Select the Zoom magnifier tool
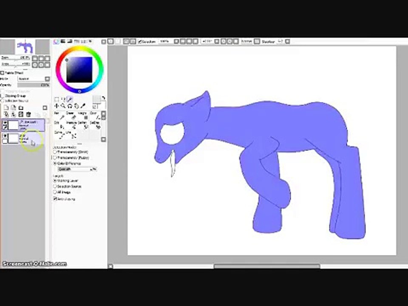408x306 pixels. 63,106
